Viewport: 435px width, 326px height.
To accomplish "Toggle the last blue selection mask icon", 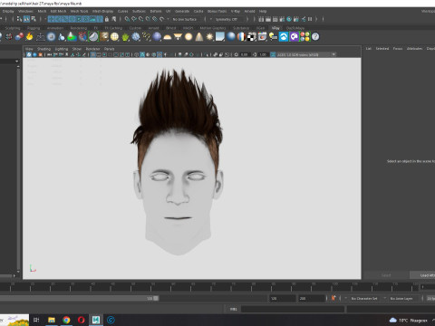I will 100,19.
